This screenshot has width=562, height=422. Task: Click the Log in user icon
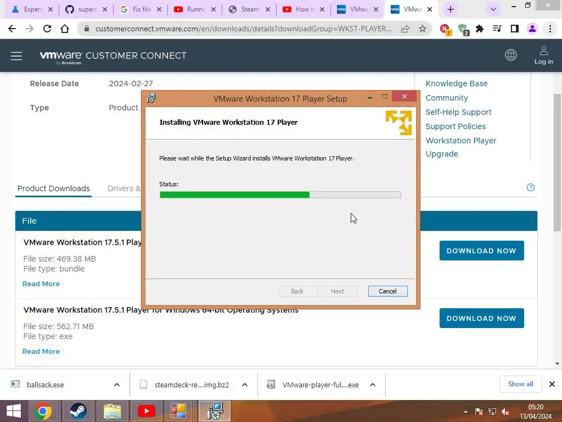[544, 55]
